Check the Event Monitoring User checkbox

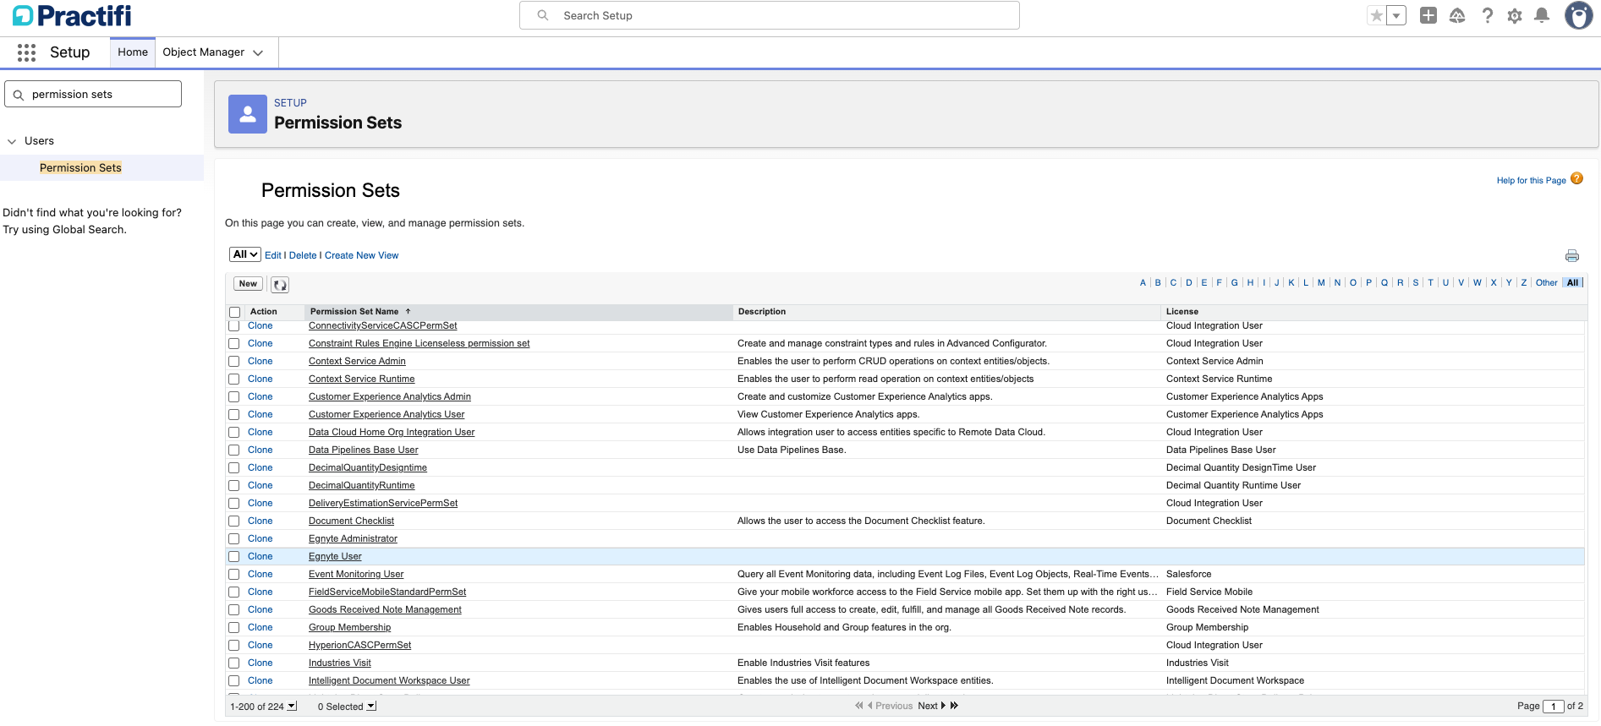233,575
